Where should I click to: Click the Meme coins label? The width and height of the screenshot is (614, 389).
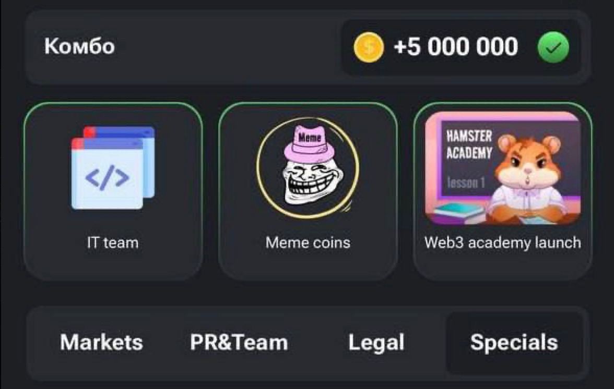308,243
